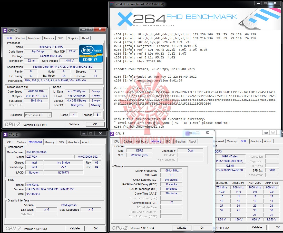
Task: Click the Intel Core i7 3770K name field
Action: [x=51, y=47]
